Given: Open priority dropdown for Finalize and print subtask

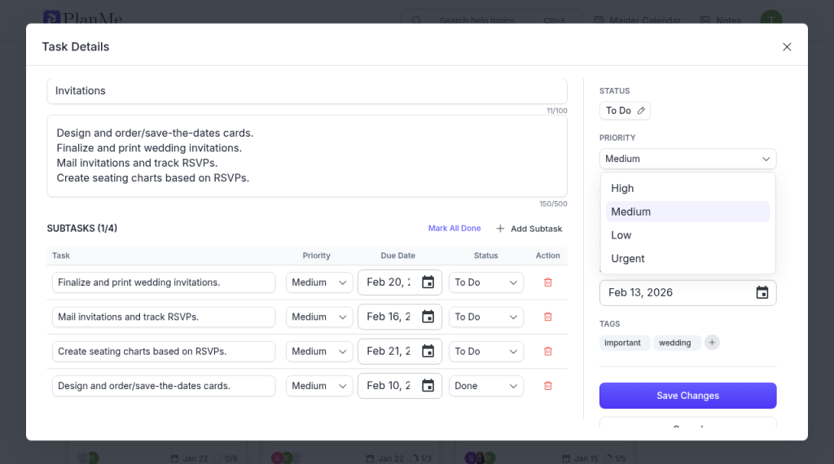Looking at the screenshot, I should coord(319,282).
